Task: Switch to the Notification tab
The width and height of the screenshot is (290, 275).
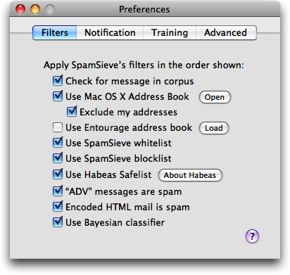Action: pyautogui.click(x=110, y=32)
